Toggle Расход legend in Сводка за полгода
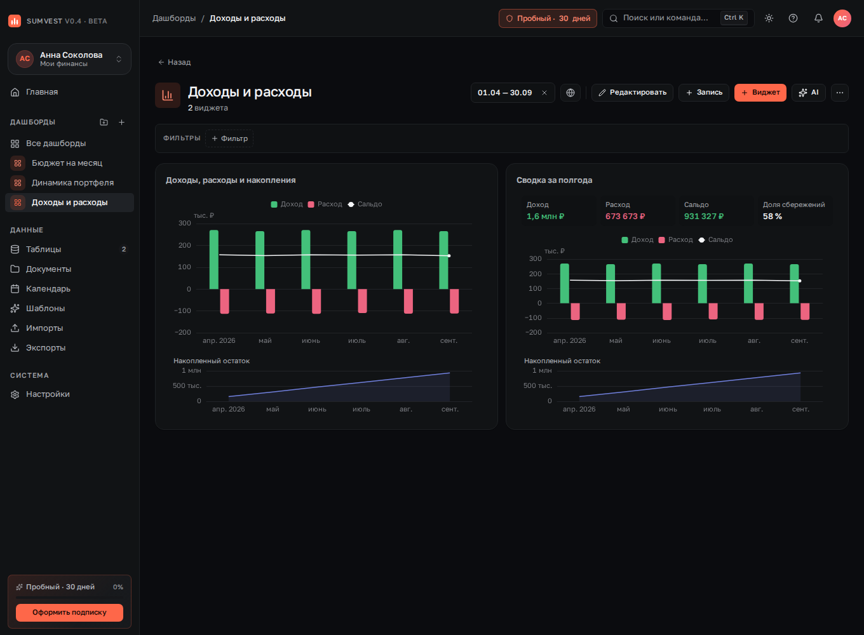 pyautogui.click(x=676, y=240)
